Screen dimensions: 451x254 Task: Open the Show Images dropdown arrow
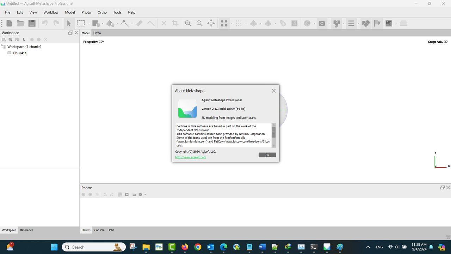[x=396, y=23]
